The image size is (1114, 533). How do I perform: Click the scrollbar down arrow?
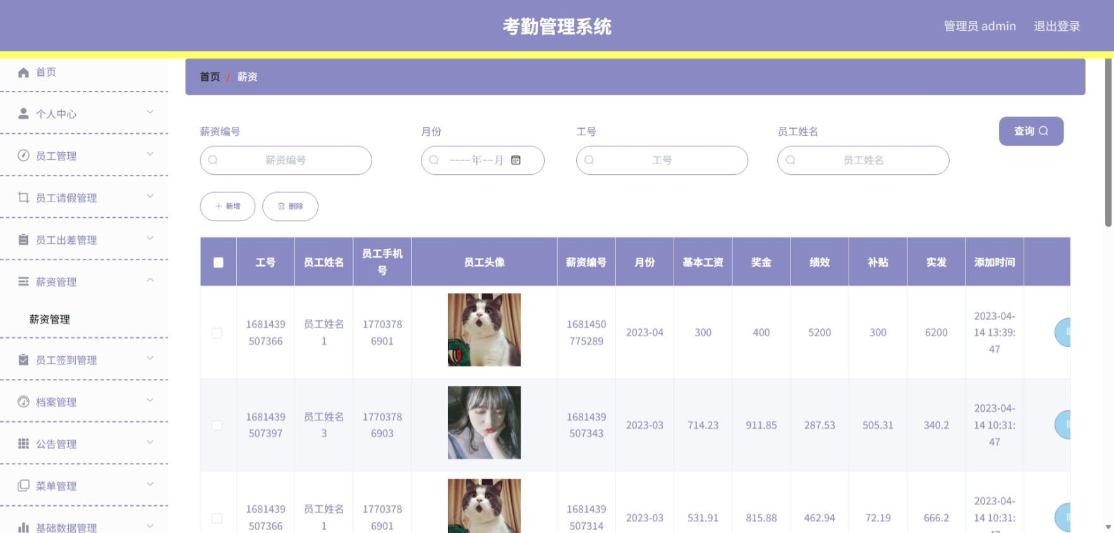click(1108, 527)
